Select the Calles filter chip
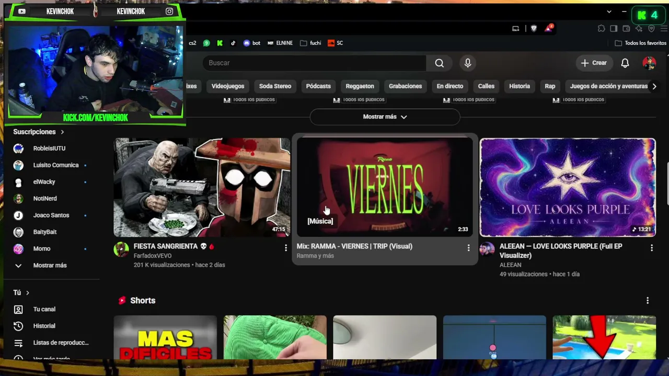This screenshot has width=669, height=376. (486, 86)
